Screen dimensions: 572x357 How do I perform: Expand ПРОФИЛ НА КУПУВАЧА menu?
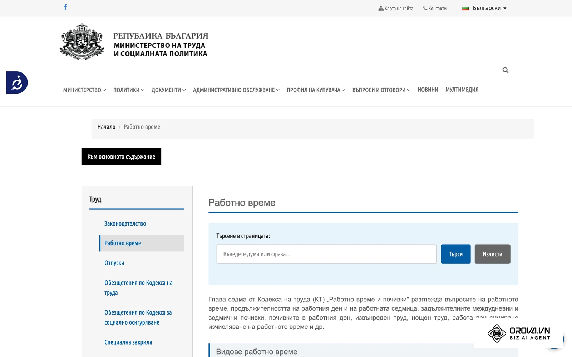pos(316,90)
